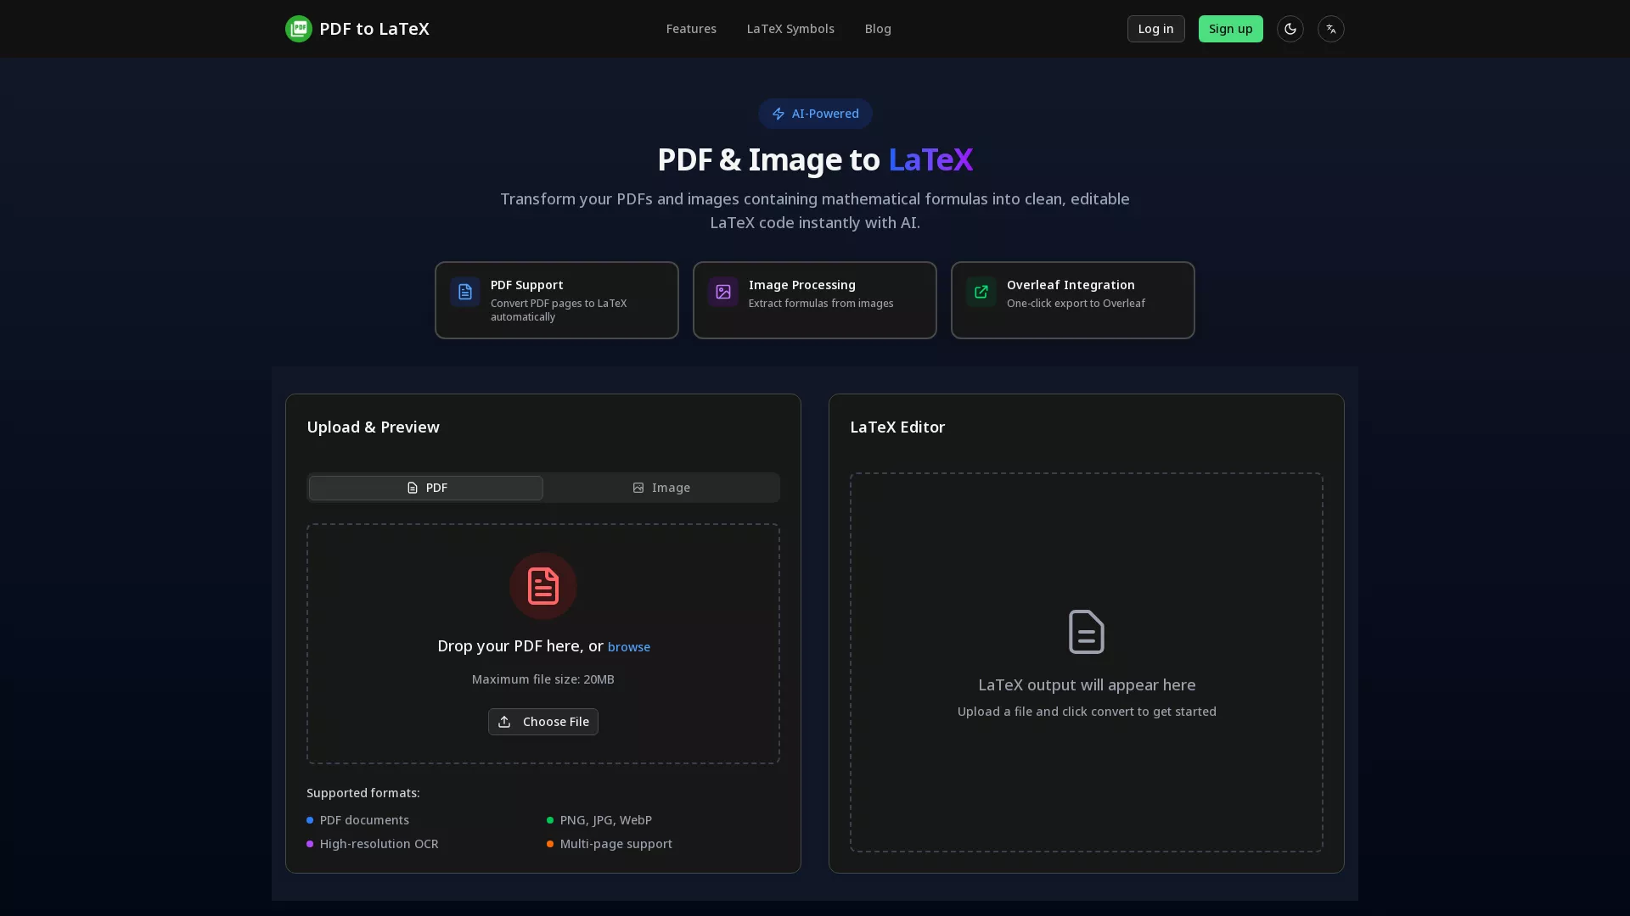Click the document icon in LaTeX Editor placeholder
Screen dimensions: 1630x916
(x=1086, y=631)
